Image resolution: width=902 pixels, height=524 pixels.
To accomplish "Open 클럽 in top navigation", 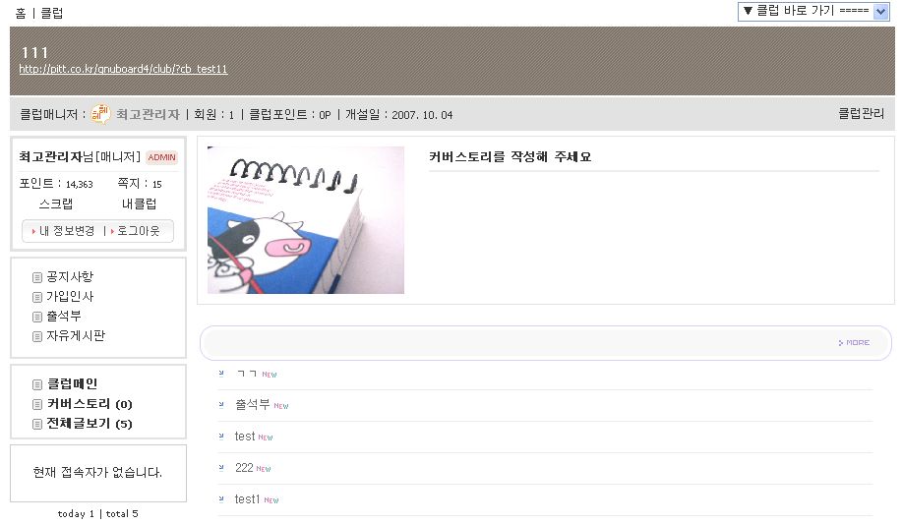I will tap(52, 13).
